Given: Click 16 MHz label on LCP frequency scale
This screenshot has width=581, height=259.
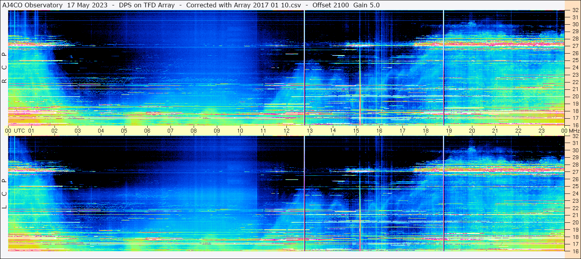Looking at the screenshot, I should tap(575, 251).
